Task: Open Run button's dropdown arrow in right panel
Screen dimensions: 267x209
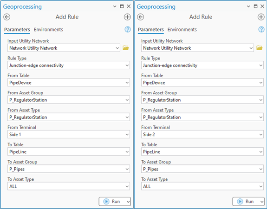Action: point(262,202)
